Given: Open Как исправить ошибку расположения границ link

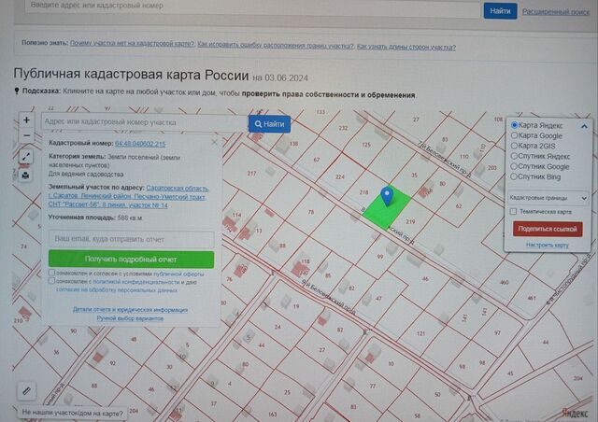Looking at the screenshot, I should (276, 45).
